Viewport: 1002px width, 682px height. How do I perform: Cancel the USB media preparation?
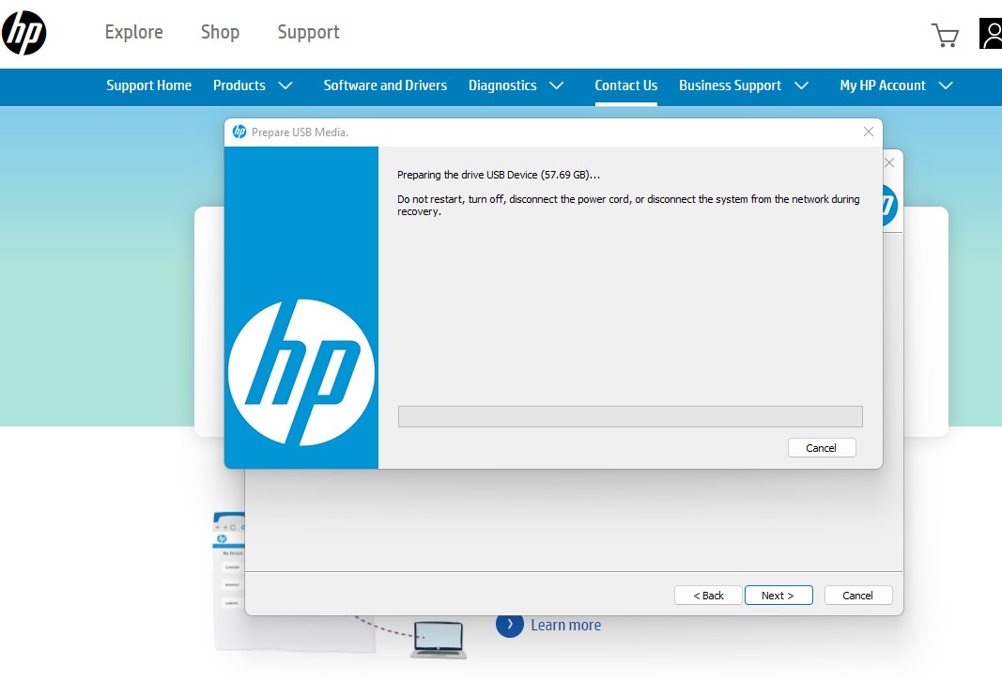point(822,447)
